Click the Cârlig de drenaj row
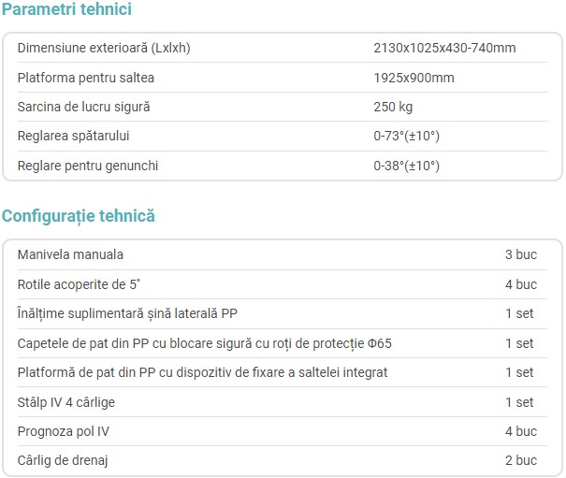 click(x=283, y=460)
